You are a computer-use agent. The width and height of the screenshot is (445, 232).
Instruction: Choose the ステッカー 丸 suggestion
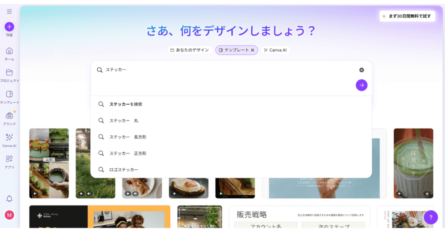(x=231, y=121)
